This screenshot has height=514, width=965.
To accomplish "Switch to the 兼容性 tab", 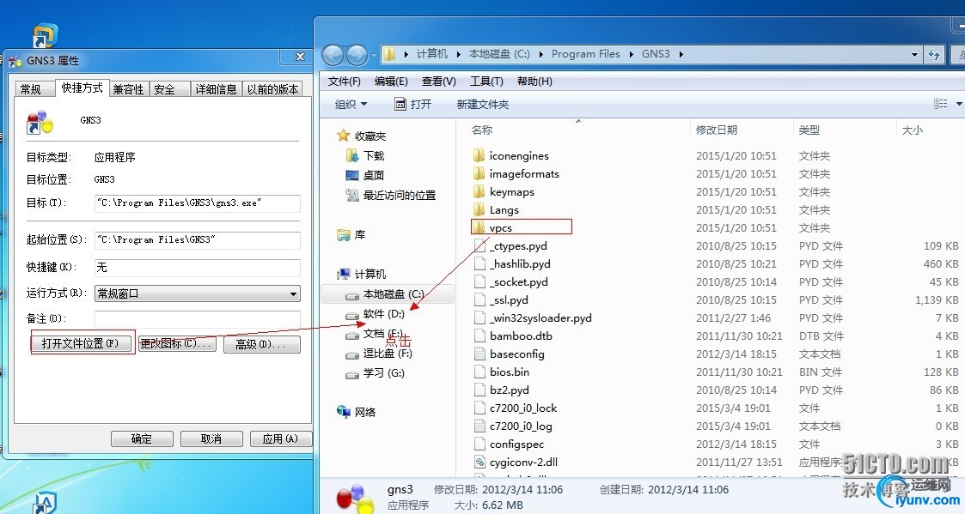I will pyautogui.click(x=128, y=90).
